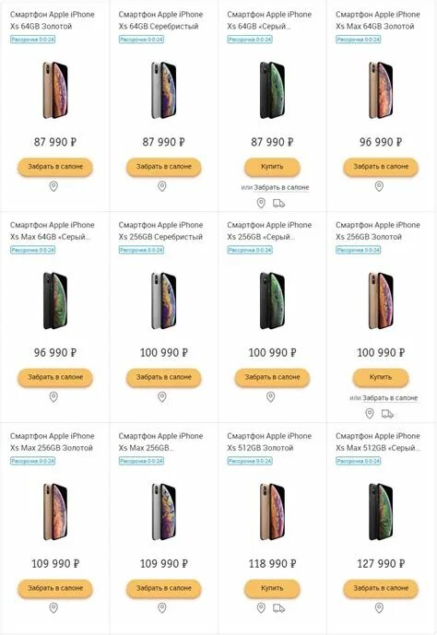The width and height of the screenshot is (437, 635).
Task: Click Рассрочка 0-0-24 badge on Xs 64GB Золотой
Action: click(33, 40)
